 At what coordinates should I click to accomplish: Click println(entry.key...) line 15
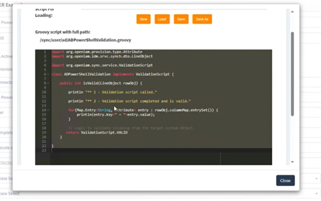click(116, 115)
